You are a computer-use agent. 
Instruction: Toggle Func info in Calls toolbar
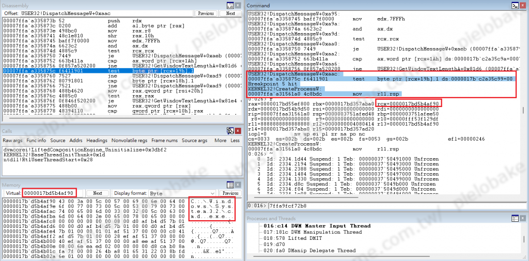pos(36,141)
